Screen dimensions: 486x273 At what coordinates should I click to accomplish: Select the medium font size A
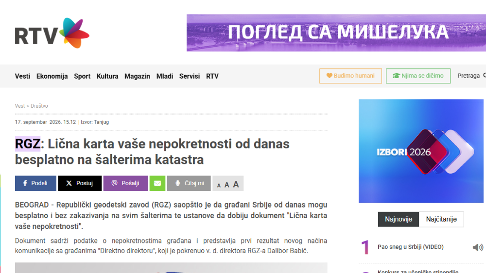click(x=226, y=185)
